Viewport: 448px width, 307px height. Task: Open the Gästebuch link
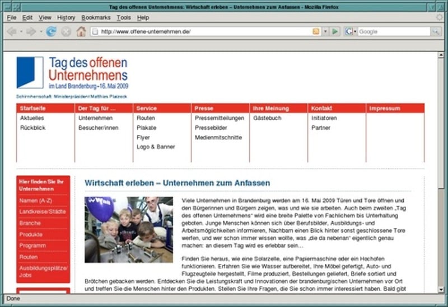267,118
